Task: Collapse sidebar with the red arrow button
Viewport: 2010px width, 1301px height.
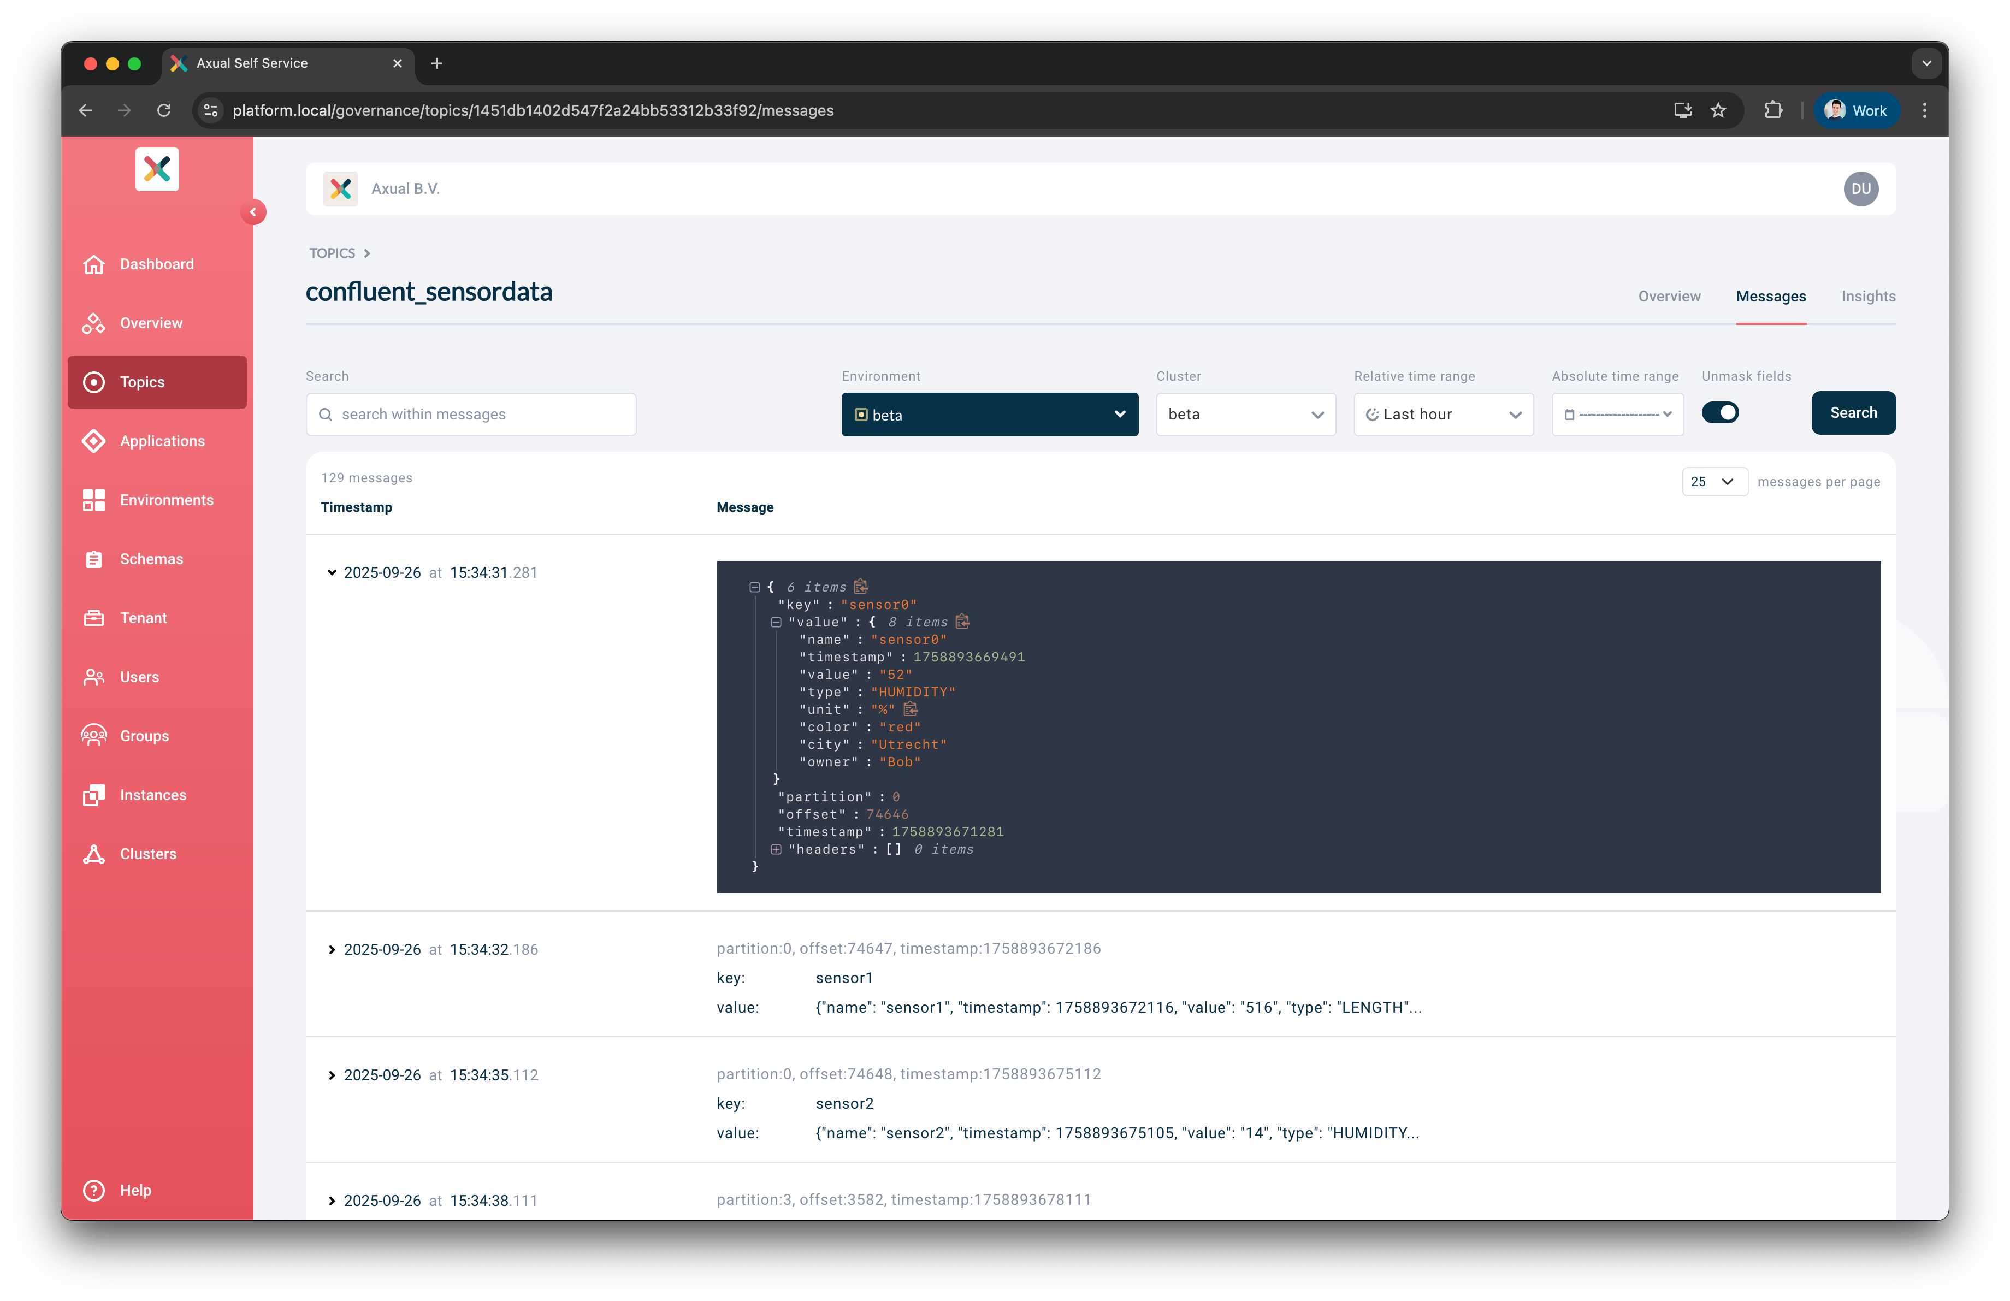Action: 252,212
